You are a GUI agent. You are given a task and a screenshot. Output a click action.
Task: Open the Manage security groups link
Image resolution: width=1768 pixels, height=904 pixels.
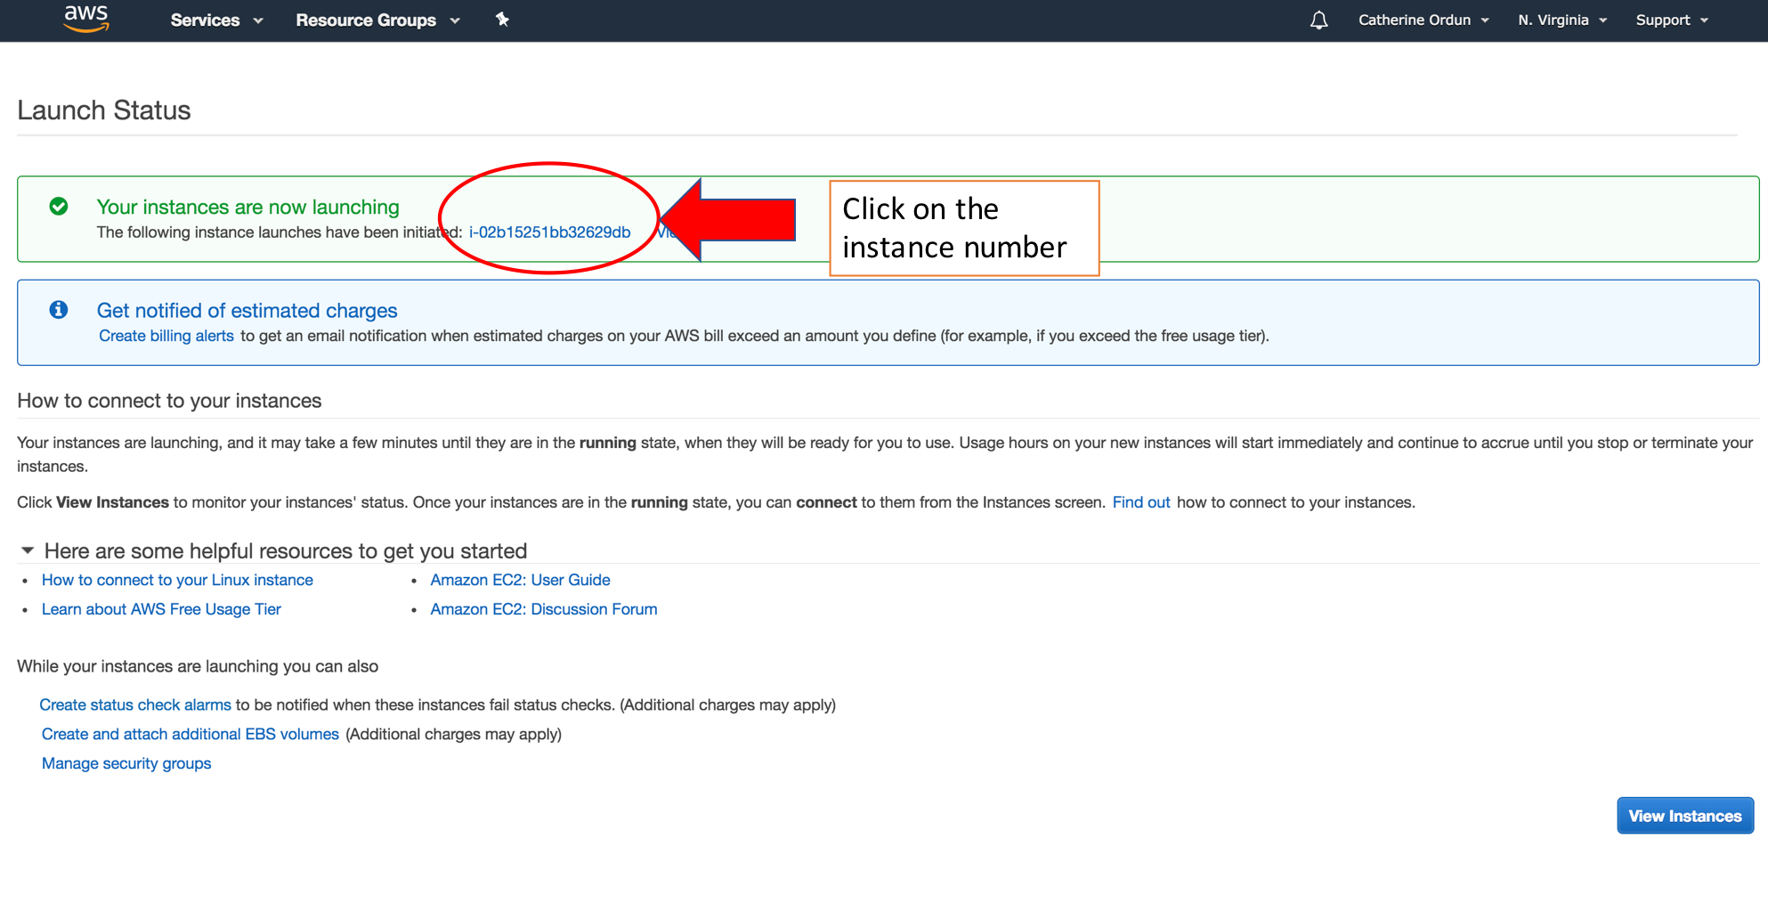pyautogui.click(x=126, y=763)
